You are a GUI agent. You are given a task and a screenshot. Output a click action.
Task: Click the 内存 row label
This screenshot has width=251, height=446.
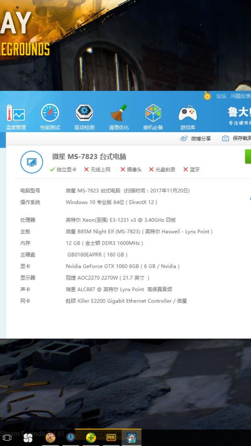coord(25,243)
